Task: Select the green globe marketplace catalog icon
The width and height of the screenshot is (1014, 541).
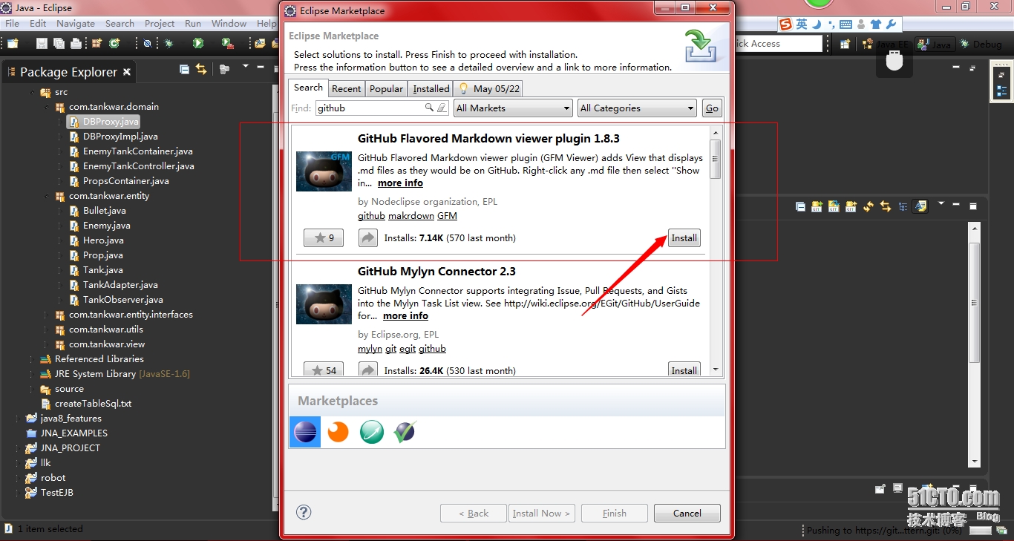Action: pos(372,431)
